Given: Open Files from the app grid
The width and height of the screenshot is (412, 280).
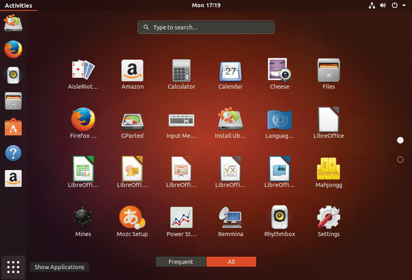Looking at the screenshot, I should [328, 74].
